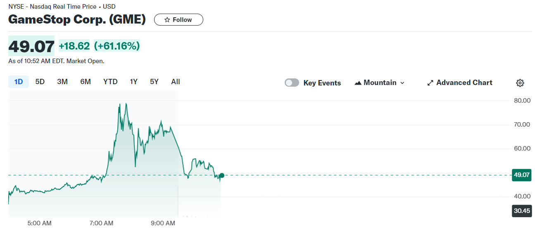This screenshot has width=535, height=234.
Task: Click the current price dot on chart line
Action: 222,175
